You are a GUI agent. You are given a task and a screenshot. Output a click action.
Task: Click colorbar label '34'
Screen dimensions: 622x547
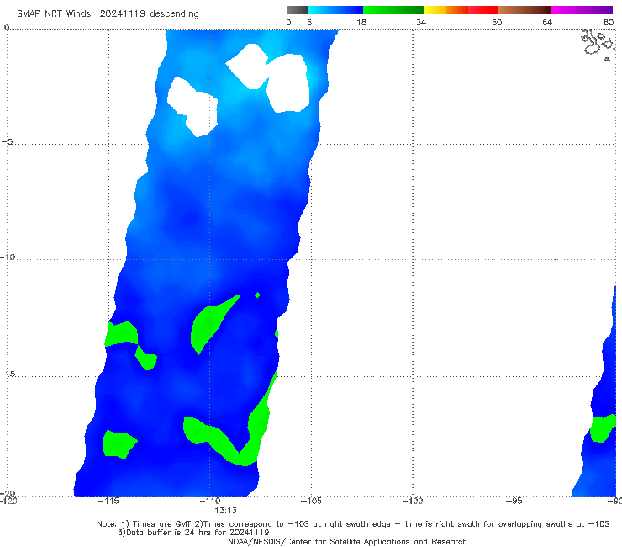click(x=421, y=22)
